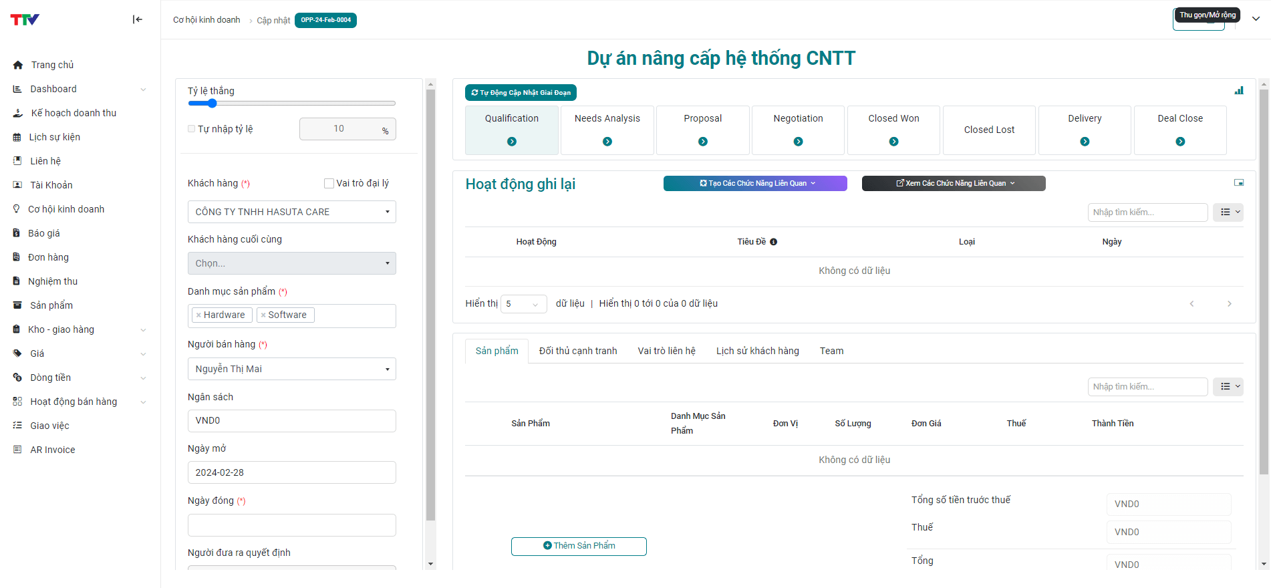
Task: Open the Team tab
Action: [831, 351]
